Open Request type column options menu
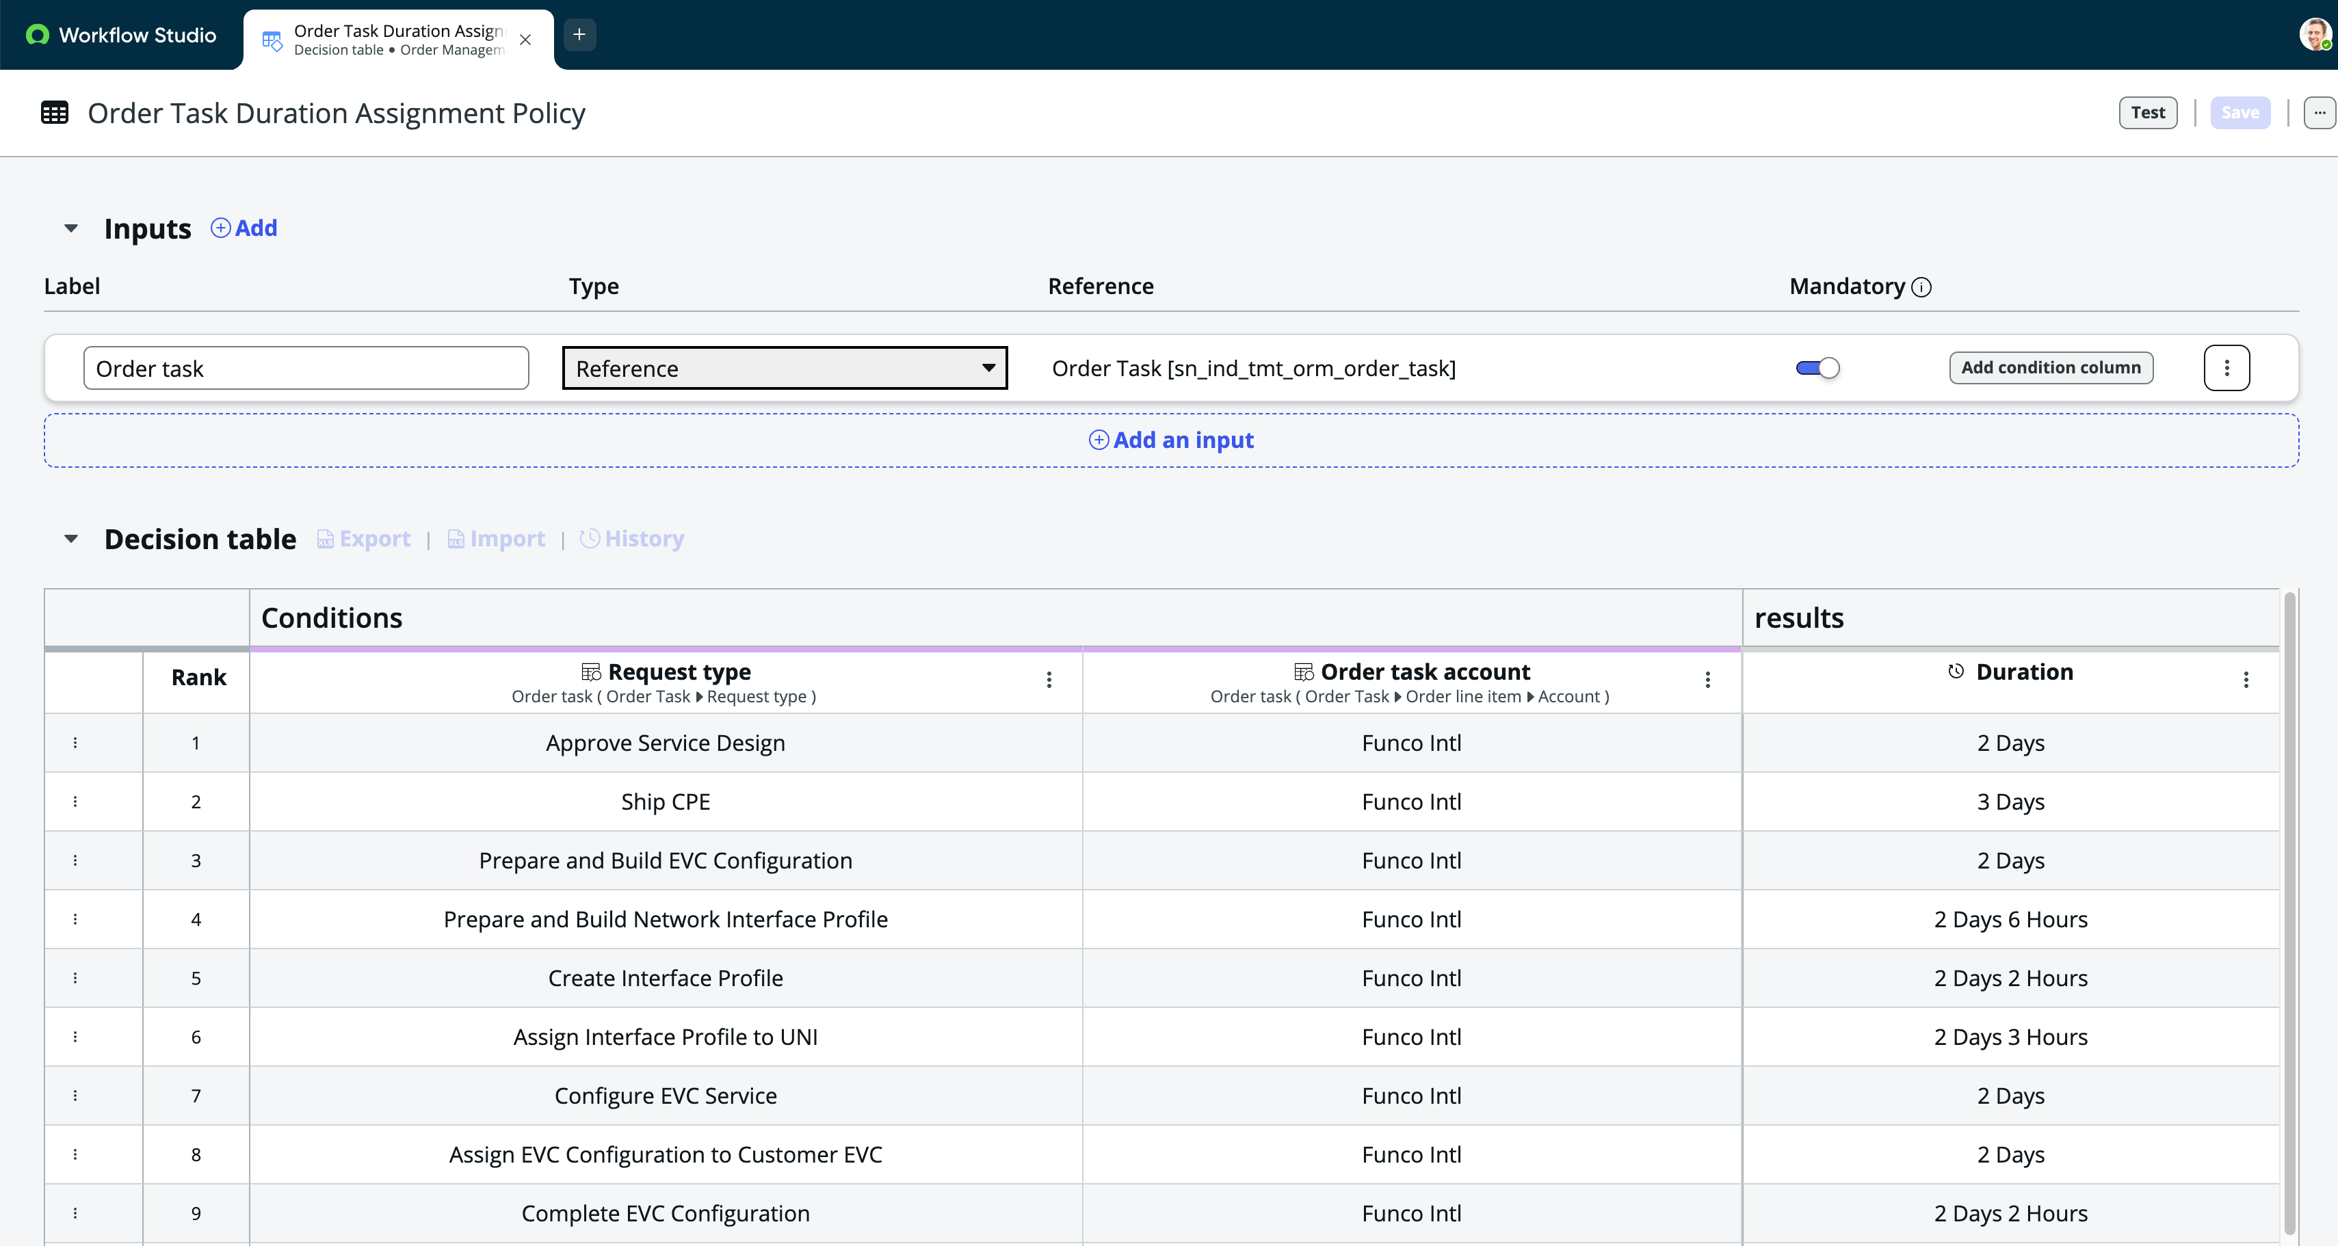This screenshot has height=1246, width=2338. click(1049, 680)
